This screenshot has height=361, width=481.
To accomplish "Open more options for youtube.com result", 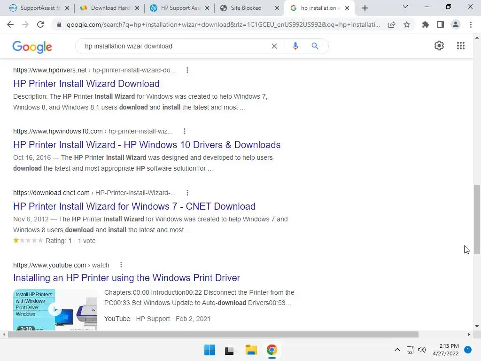I will (121, 265).
